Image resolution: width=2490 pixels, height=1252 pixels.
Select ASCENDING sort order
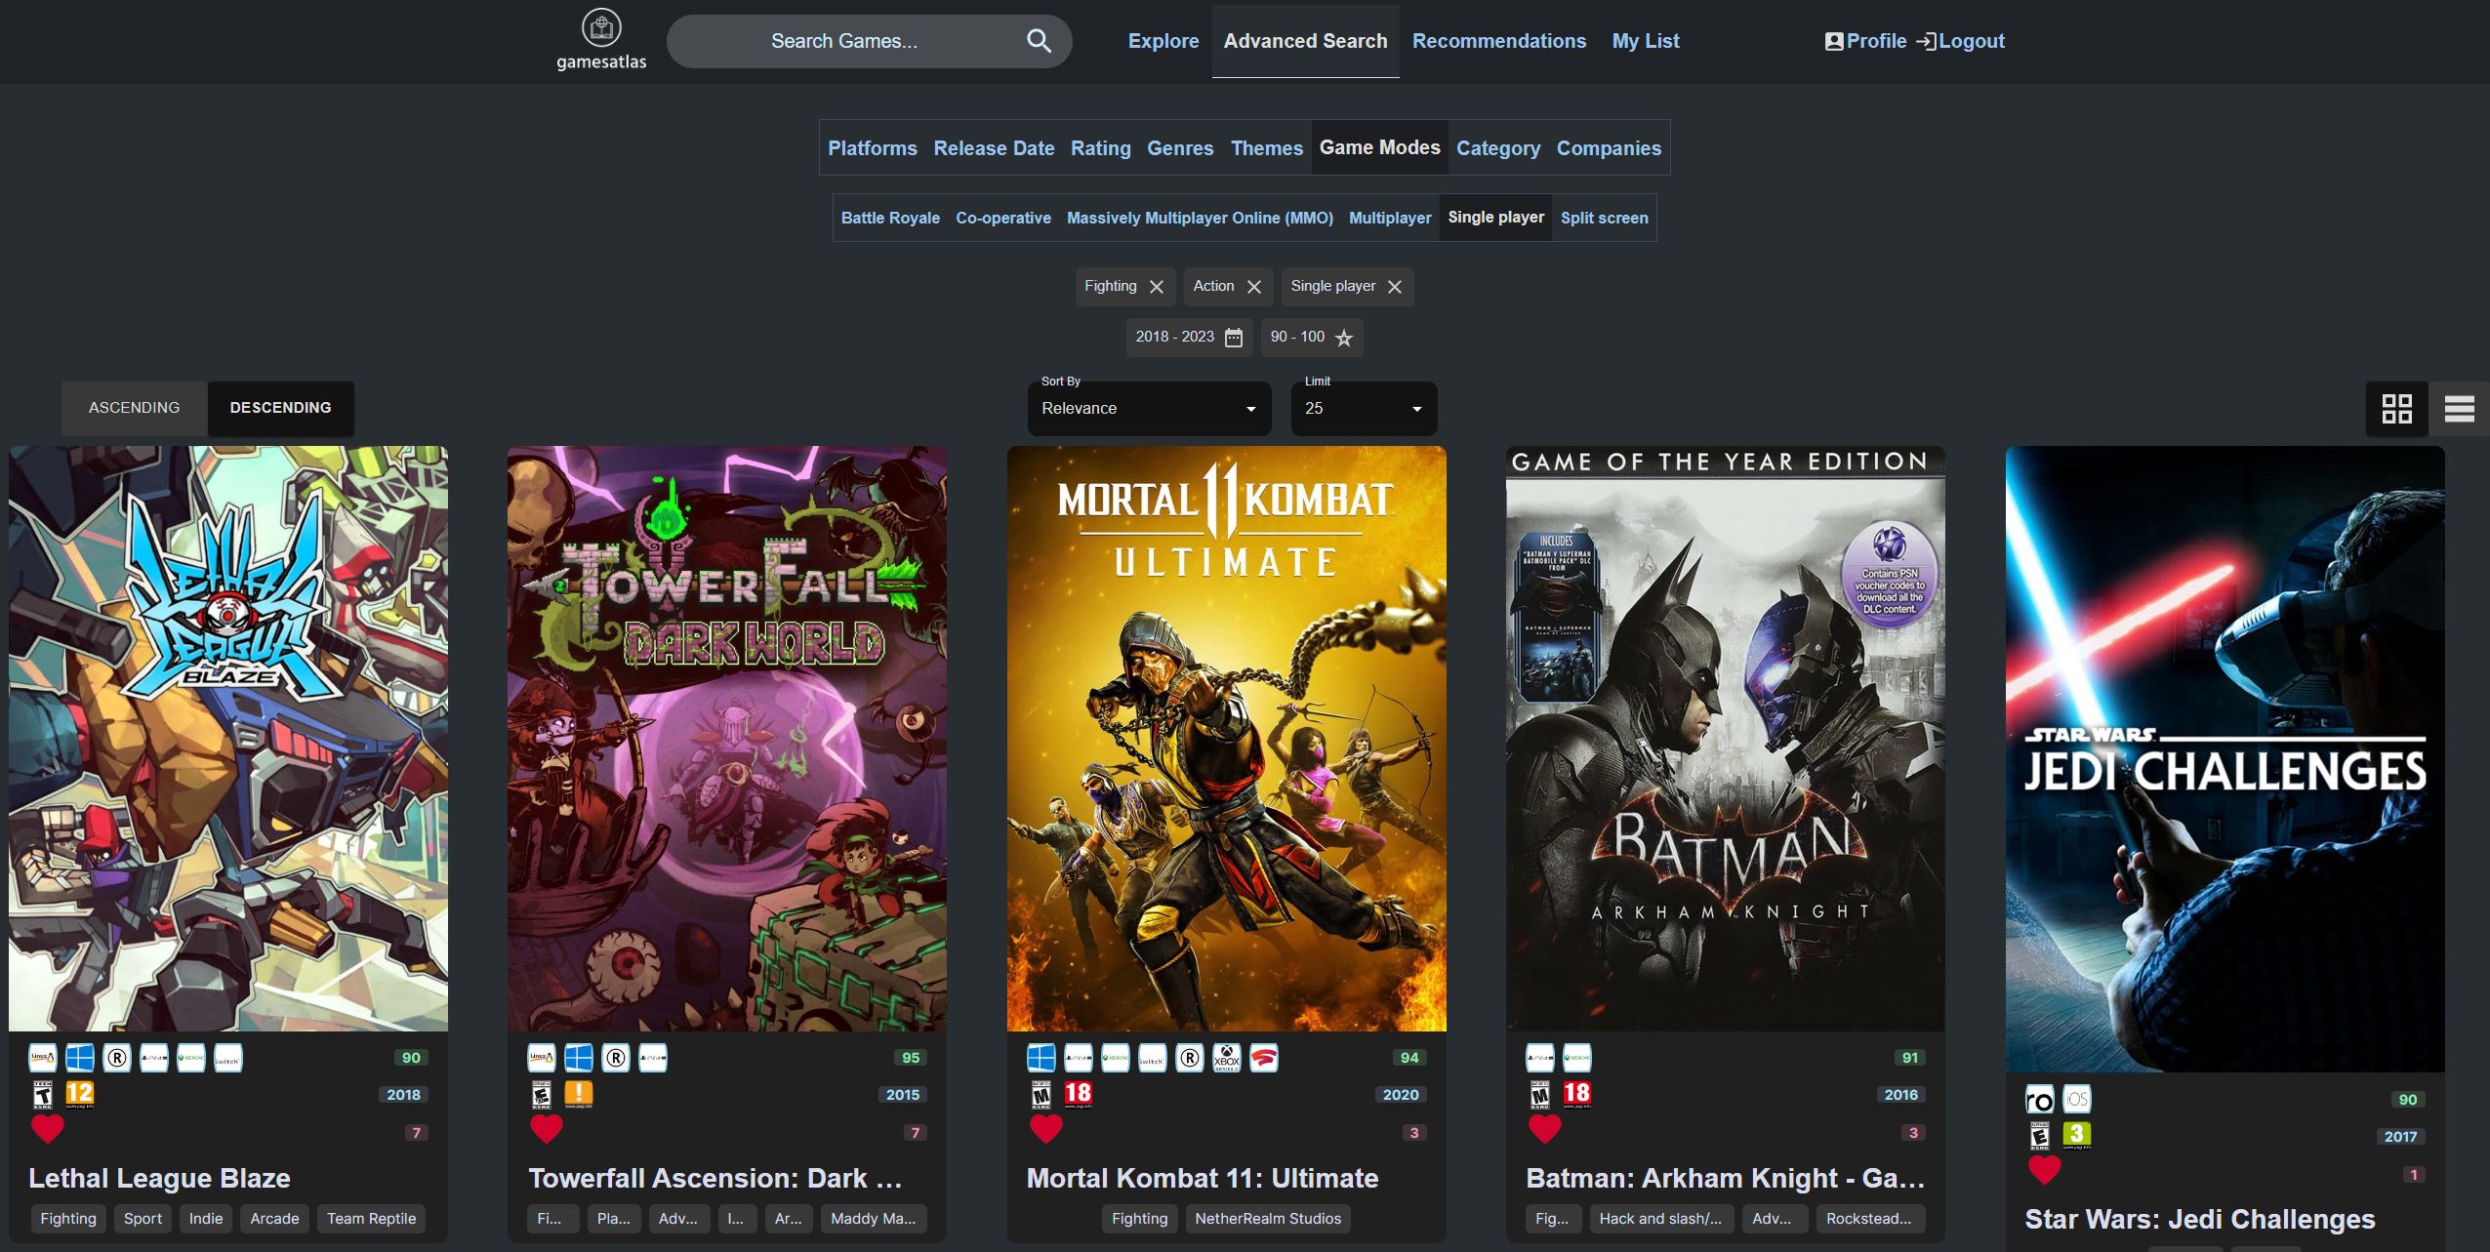[135, 408]
